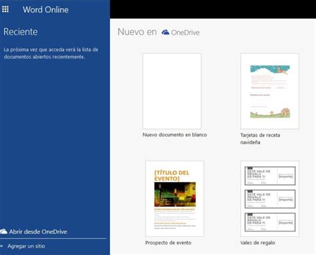Screen dimensions: 316x255
Task: Click the cloud icon beside Abrir desde OneDrive
Action: pos(3,232)
